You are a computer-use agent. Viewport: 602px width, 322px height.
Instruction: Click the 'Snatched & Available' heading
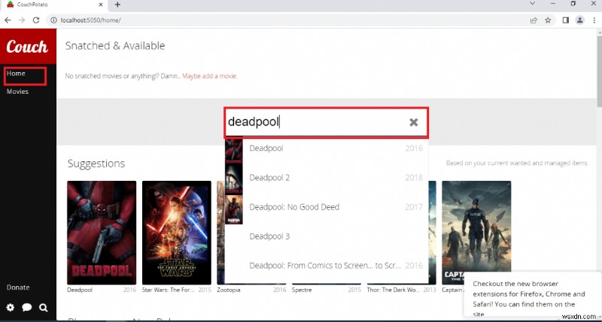(x=115, y=46)
